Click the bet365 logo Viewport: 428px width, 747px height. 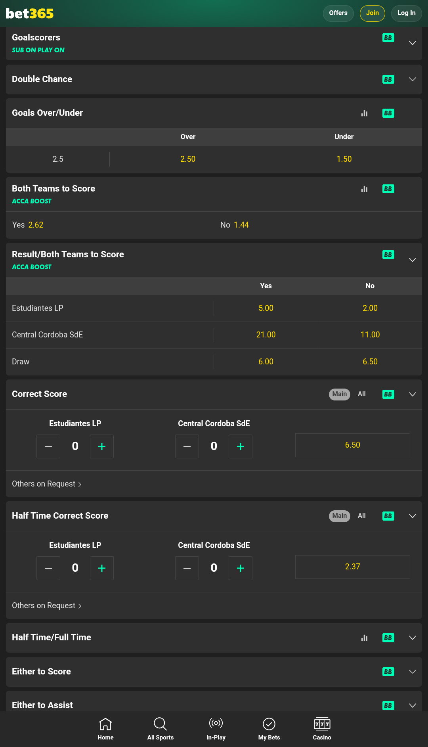tap(30, 13)
